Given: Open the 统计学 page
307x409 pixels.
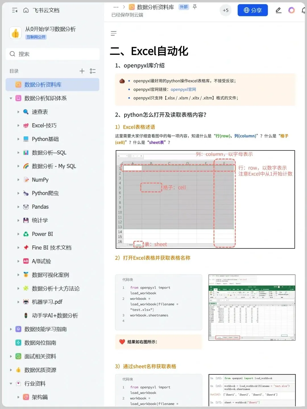Looking at the screenshot, I should click(x=40, y=220).
